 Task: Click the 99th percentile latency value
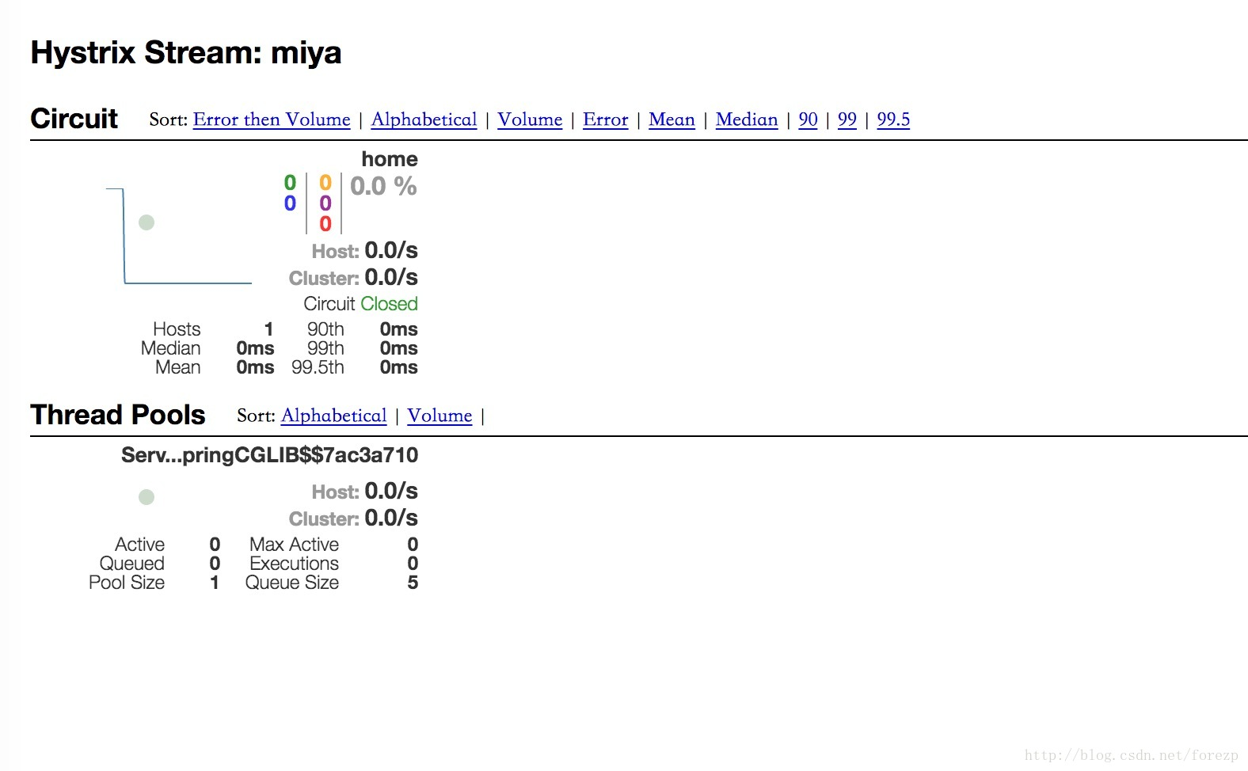click(398, 348)
